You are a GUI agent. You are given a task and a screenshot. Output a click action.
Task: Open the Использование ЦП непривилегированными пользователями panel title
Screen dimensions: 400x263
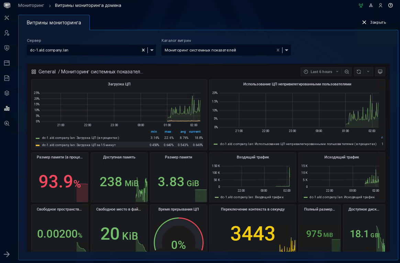point(297,84)
